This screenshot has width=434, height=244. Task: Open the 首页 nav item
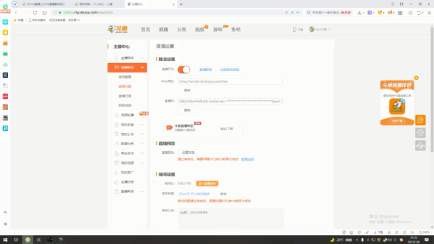point(145,29)
